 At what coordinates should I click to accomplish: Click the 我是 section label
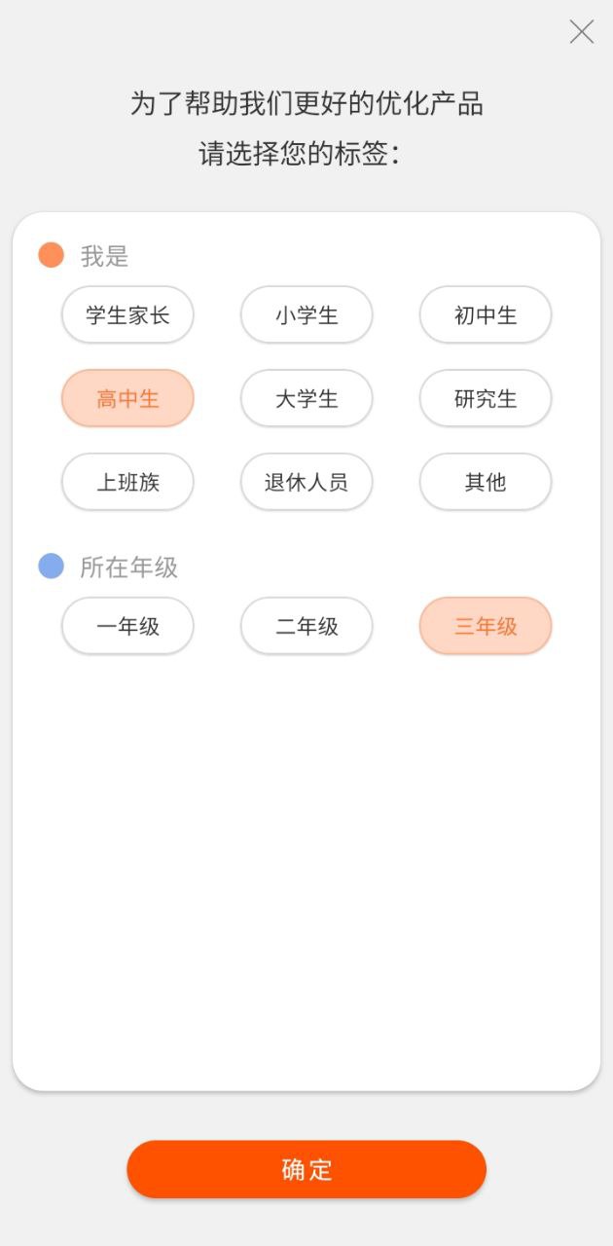tap(104, 257)
